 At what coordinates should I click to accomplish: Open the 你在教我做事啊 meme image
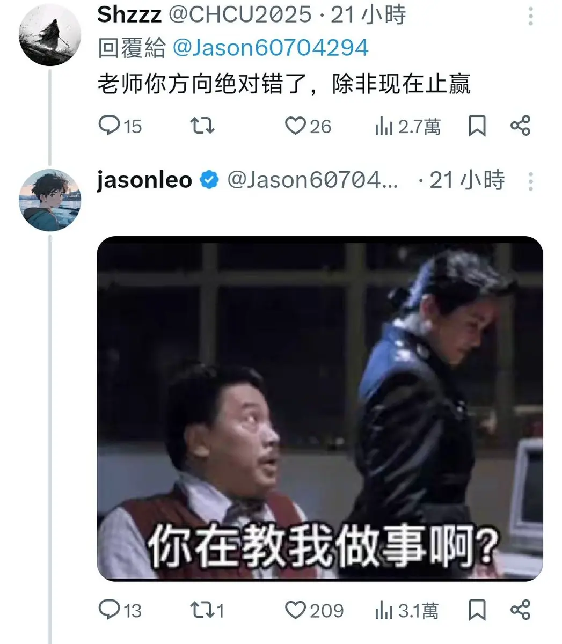(x=320, y=408)
